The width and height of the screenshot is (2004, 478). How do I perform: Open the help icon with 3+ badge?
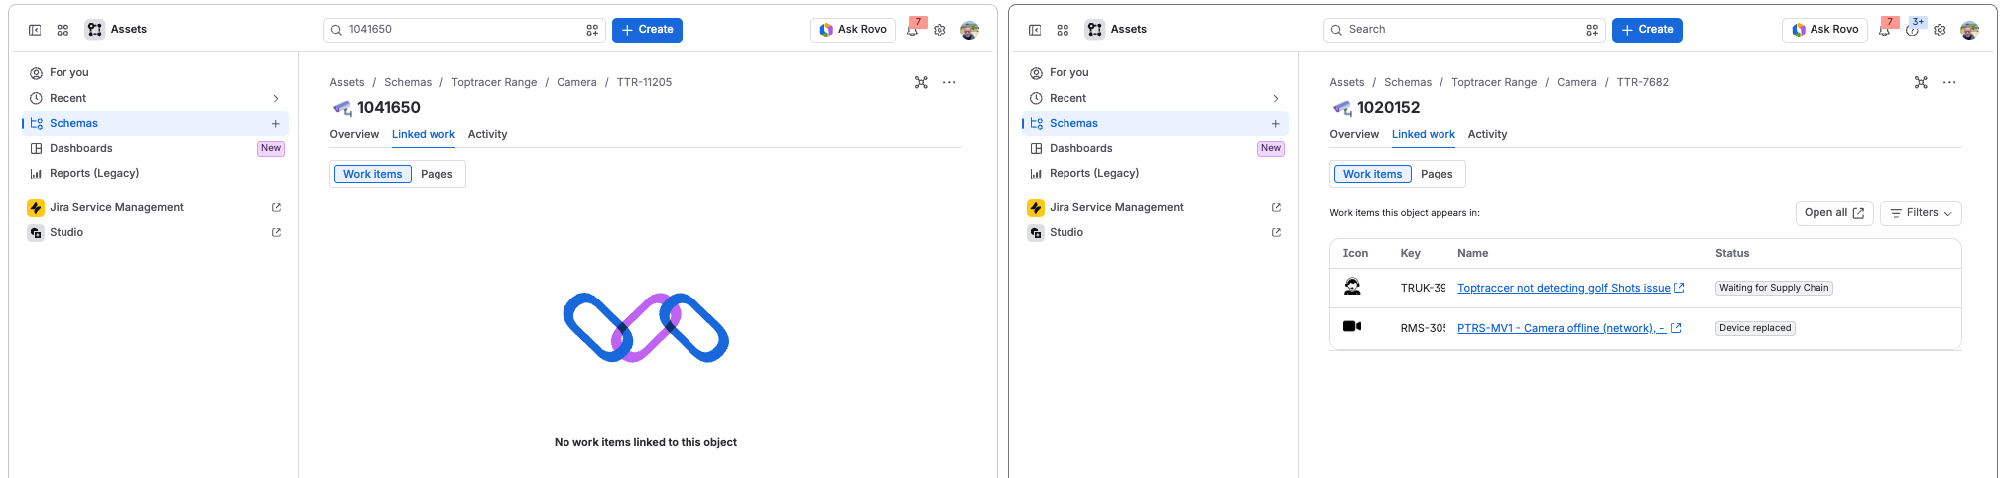(x=1913, y=30)
